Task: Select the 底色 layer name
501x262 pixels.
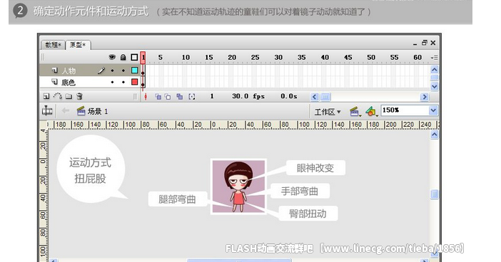Action: click(69, 83)
